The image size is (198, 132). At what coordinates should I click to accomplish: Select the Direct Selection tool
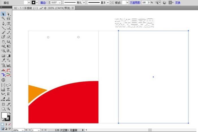8,14
